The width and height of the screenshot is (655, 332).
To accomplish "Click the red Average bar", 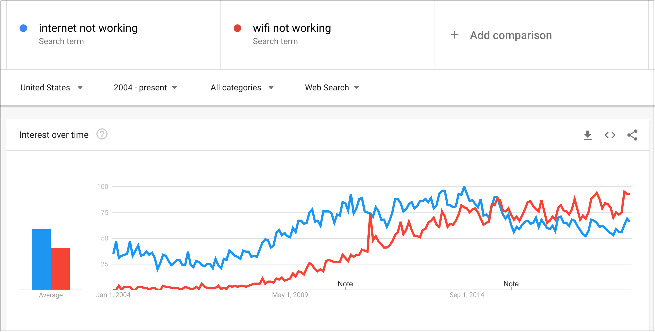I will point(60,269).
